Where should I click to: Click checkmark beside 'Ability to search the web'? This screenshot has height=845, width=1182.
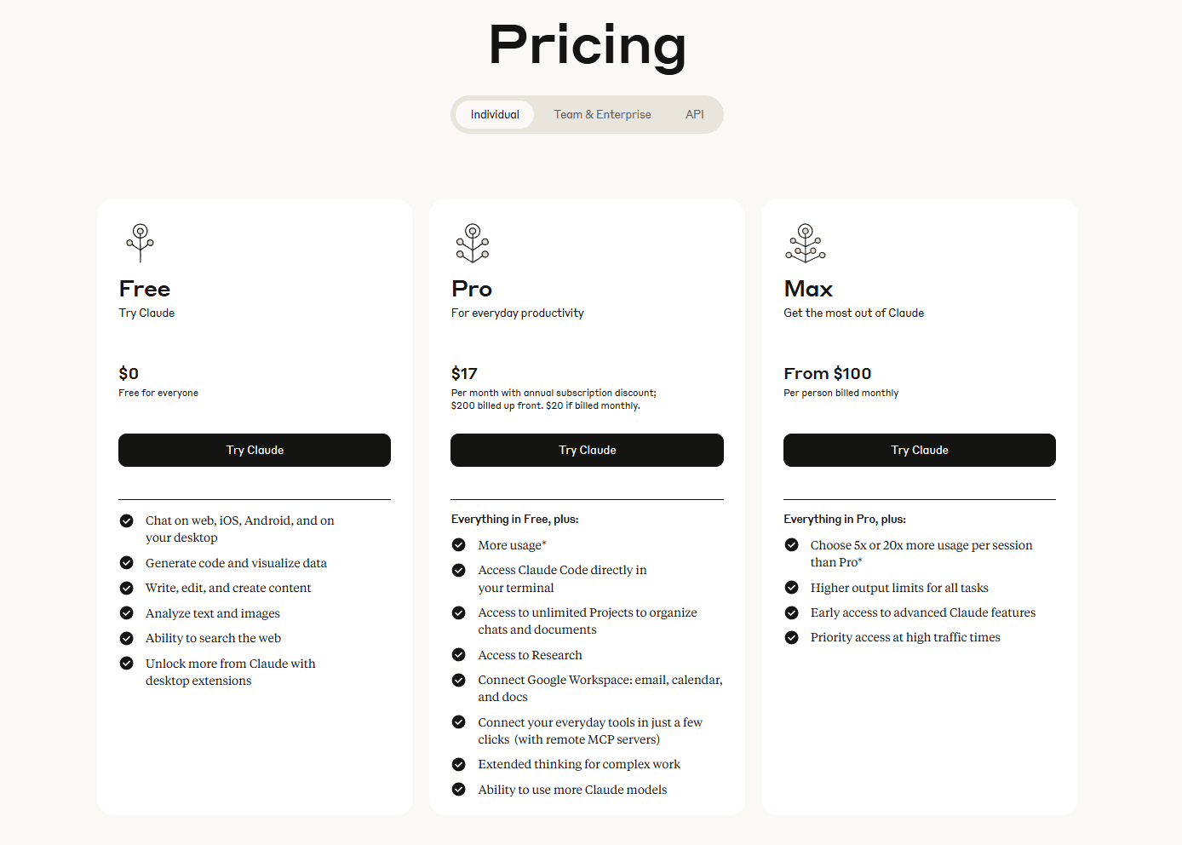click(x=127, y=638)
